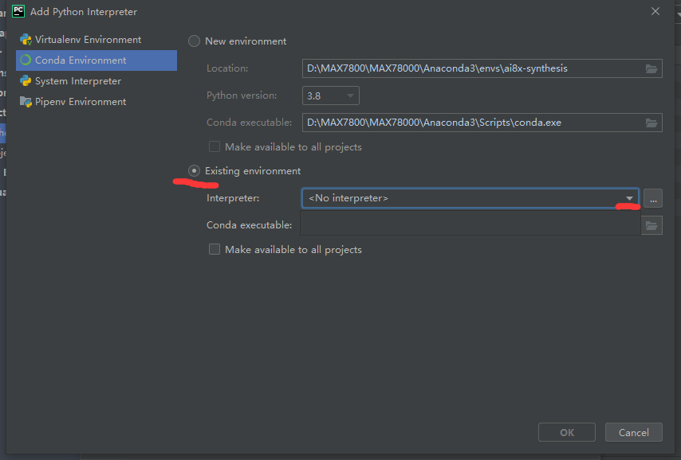Choose System Interpreter in the sidebar
The width and height of the screenshot is (681, 460).
pos(78,81)
